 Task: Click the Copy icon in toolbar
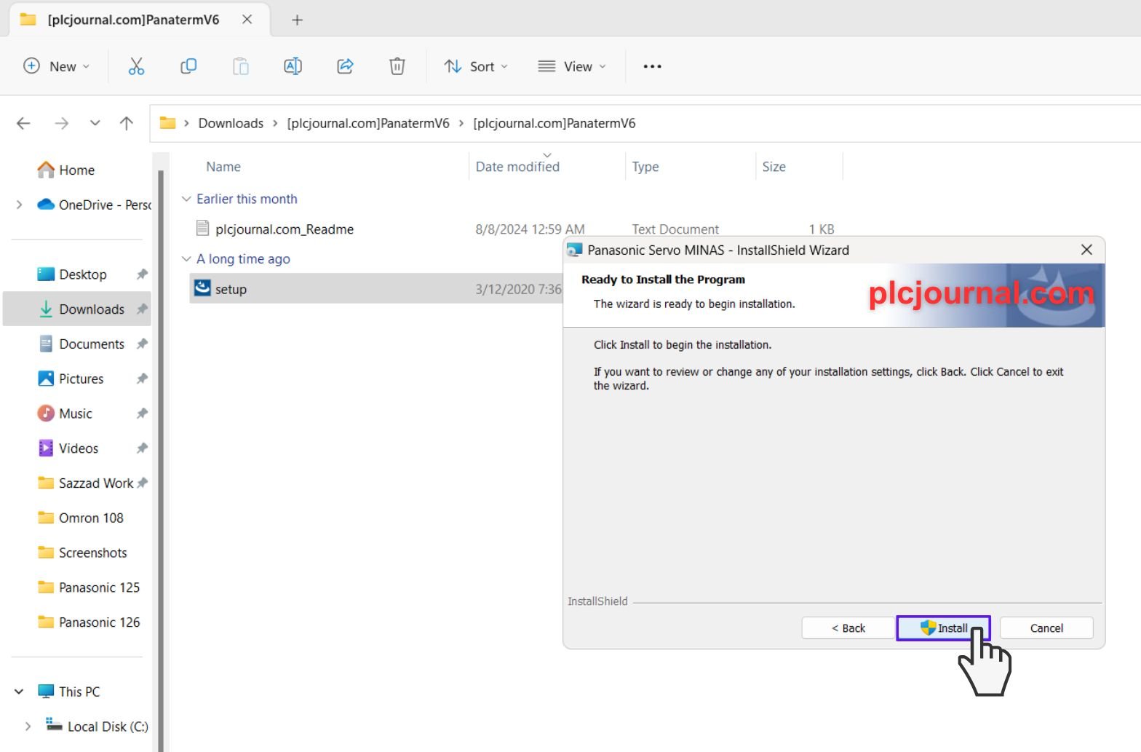pos(188,66)
